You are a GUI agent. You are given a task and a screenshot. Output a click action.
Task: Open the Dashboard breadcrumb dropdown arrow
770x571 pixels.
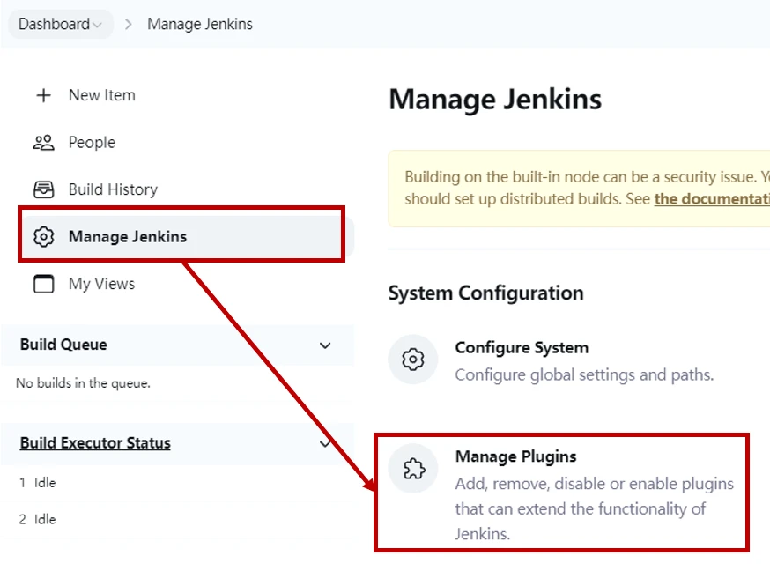tap(98, 25)
